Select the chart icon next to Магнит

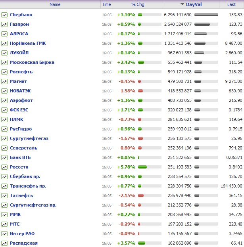pyautogui.click(x=4, y=81)
